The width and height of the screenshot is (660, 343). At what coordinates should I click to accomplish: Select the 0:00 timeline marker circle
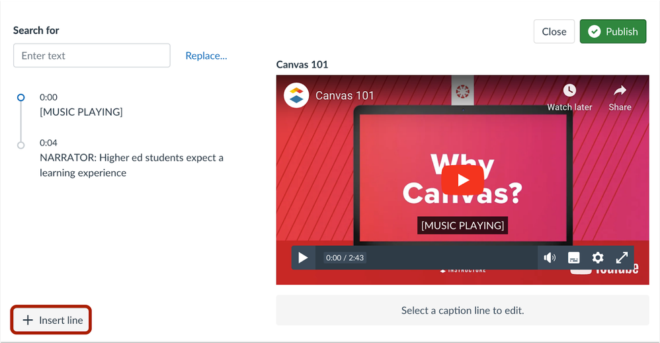click(21, 98)
